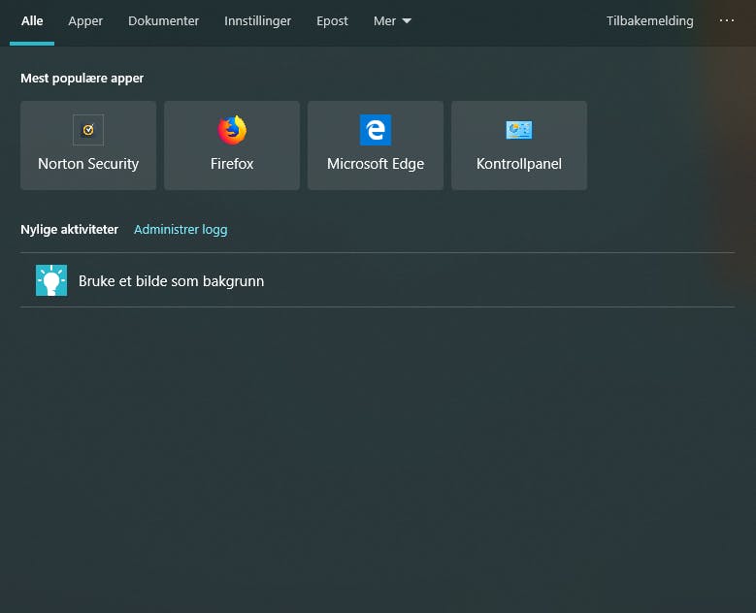Click the Microsoft Edge tile label
The height and width of the screenshot is (613, 756).
point(376,164)
